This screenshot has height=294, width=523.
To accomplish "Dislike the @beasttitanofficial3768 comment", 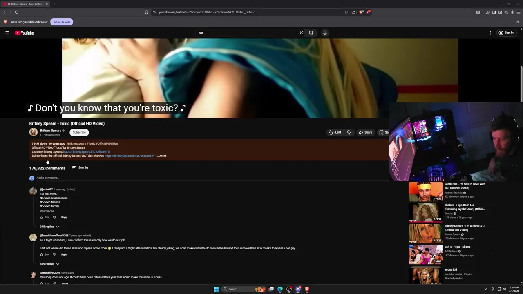I will click(x=54, y=254).
